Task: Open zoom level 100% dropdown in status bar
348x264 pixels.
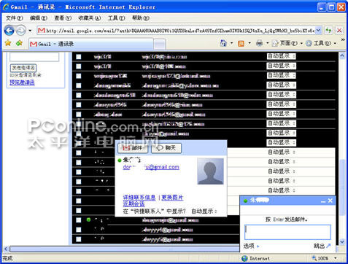Action: pyautogui.click(x=336, y=258)
